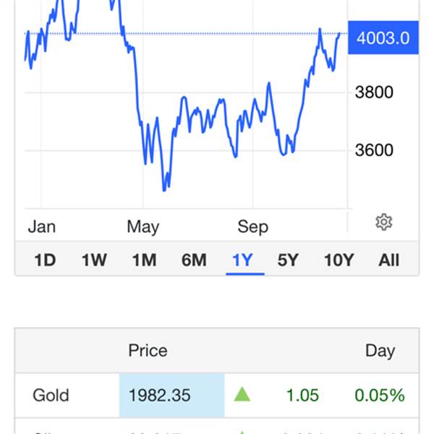
Task: Show the 10Y chart range
Action: 339,260
